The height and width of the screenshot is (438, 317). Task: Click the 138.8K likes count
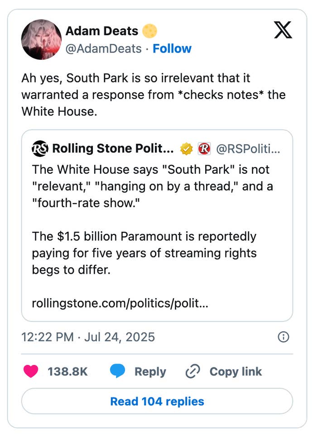tap(67, 371)
